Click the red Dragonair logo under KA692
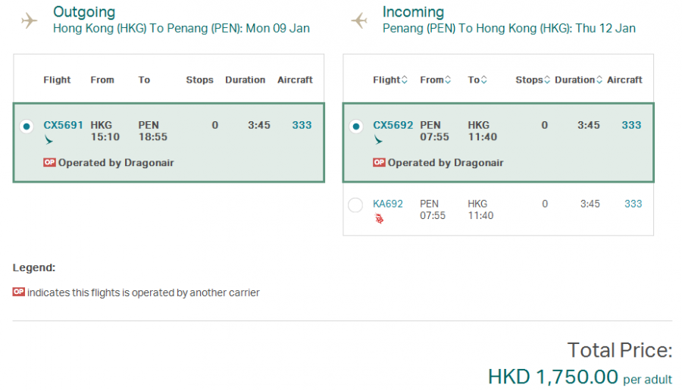682x391 pixels. [x=379, y=219]
